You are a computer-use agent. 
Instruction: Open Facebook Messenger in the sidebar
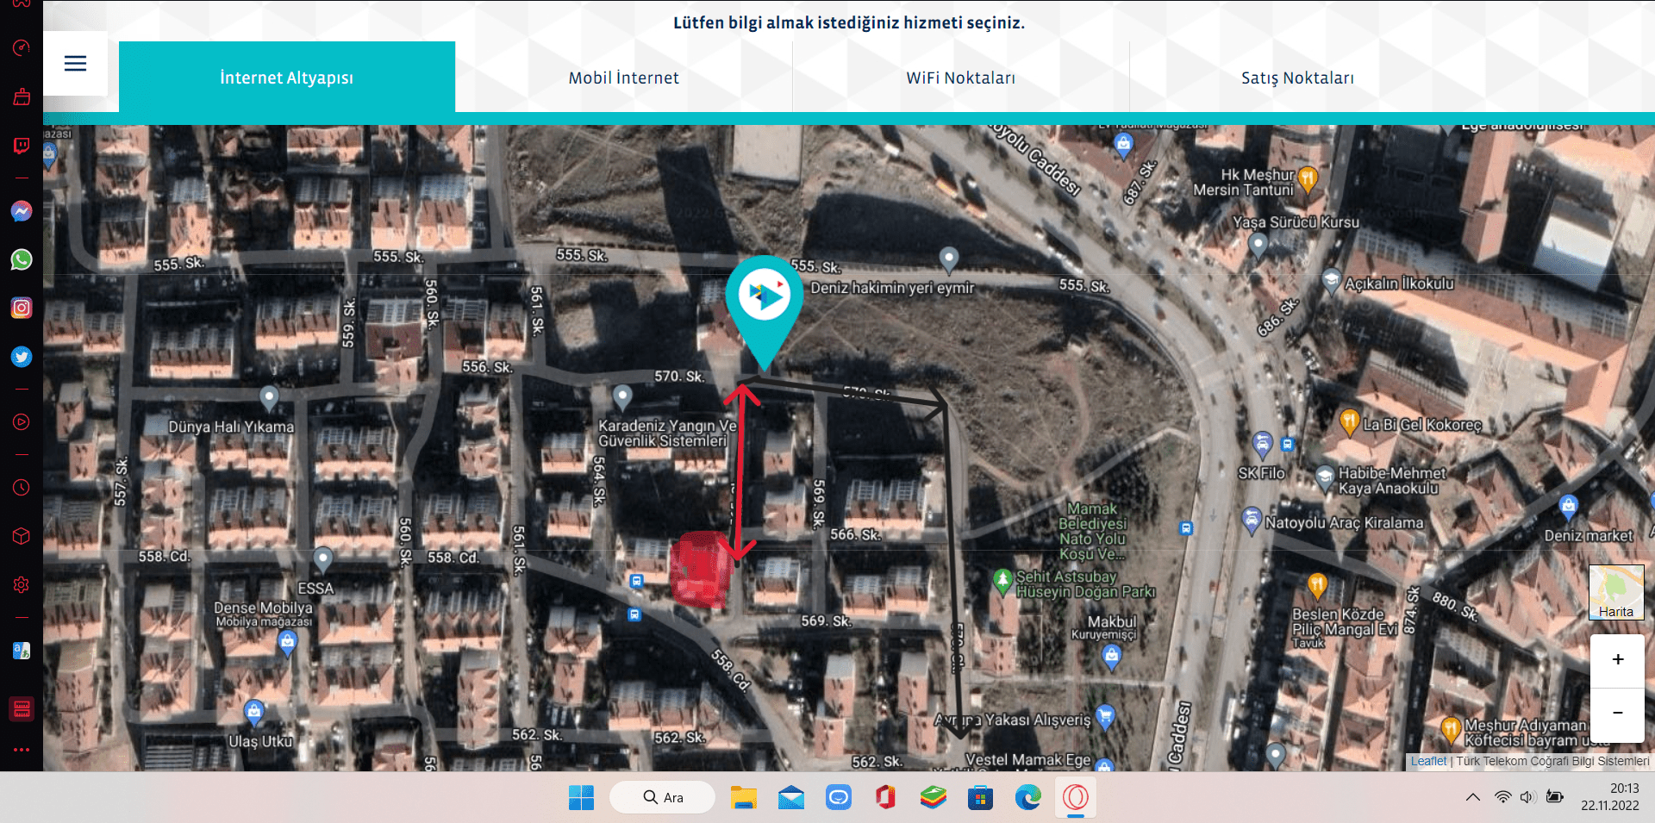tap(22, 211)
